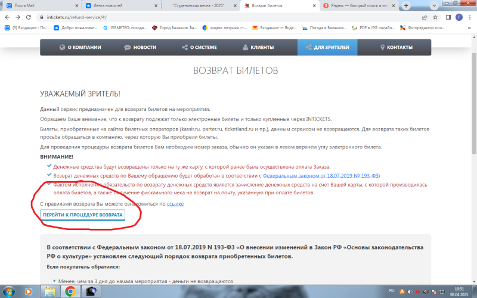
Task: Follow the ссылке refund rules link
Action: tap(175, 204)
